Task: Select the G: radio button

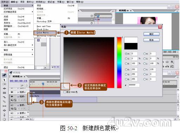Action: point(126,74)
